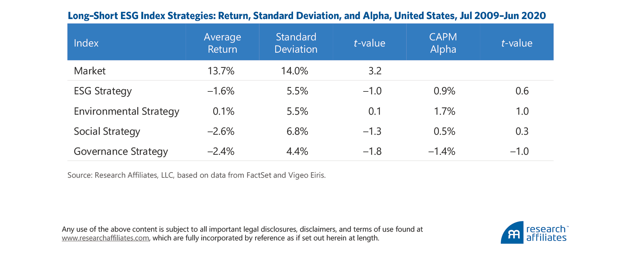Click the Source note below the table
Image resolution: width=621 pixels, height=253 pixels.
point(196,175)
